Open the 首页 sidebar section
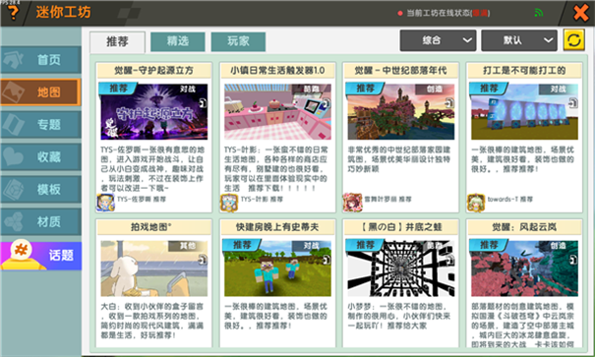The width and height of the screenshot is (595, 357). pyautogui.click(x=41, y=60)
